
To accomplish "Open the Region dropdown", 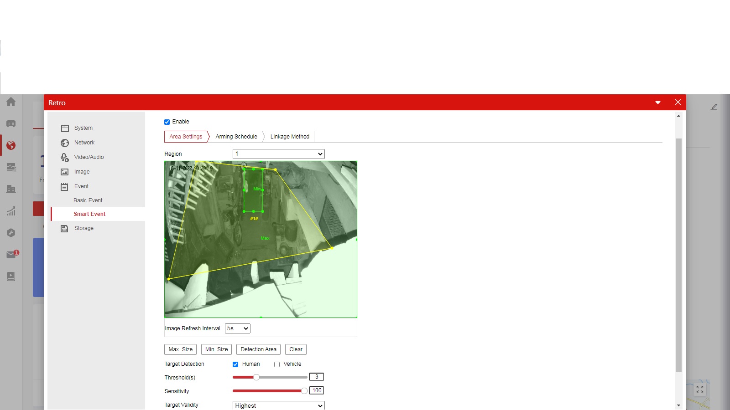I will click(278, 154).
